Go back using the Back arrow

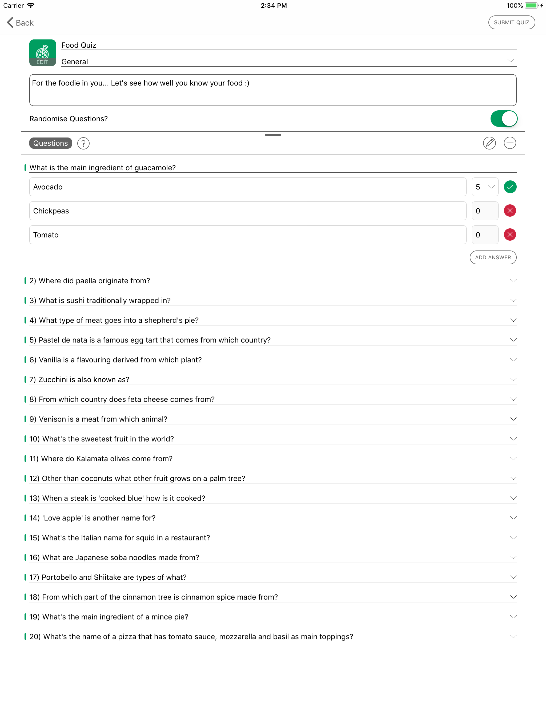tap(20, 23)
